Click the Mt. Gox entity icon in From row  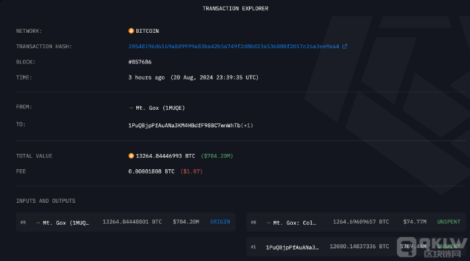tap(131, 108)
